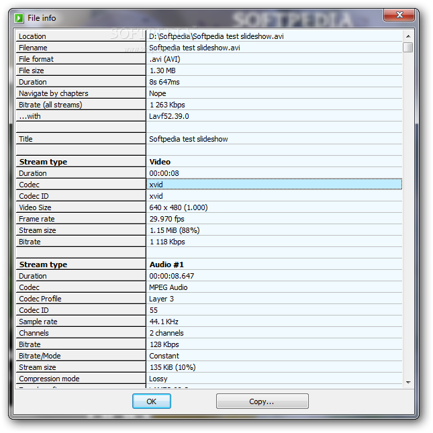Select the Compression mode value Lossy
433x433 pixels.
tap(158, 379)
